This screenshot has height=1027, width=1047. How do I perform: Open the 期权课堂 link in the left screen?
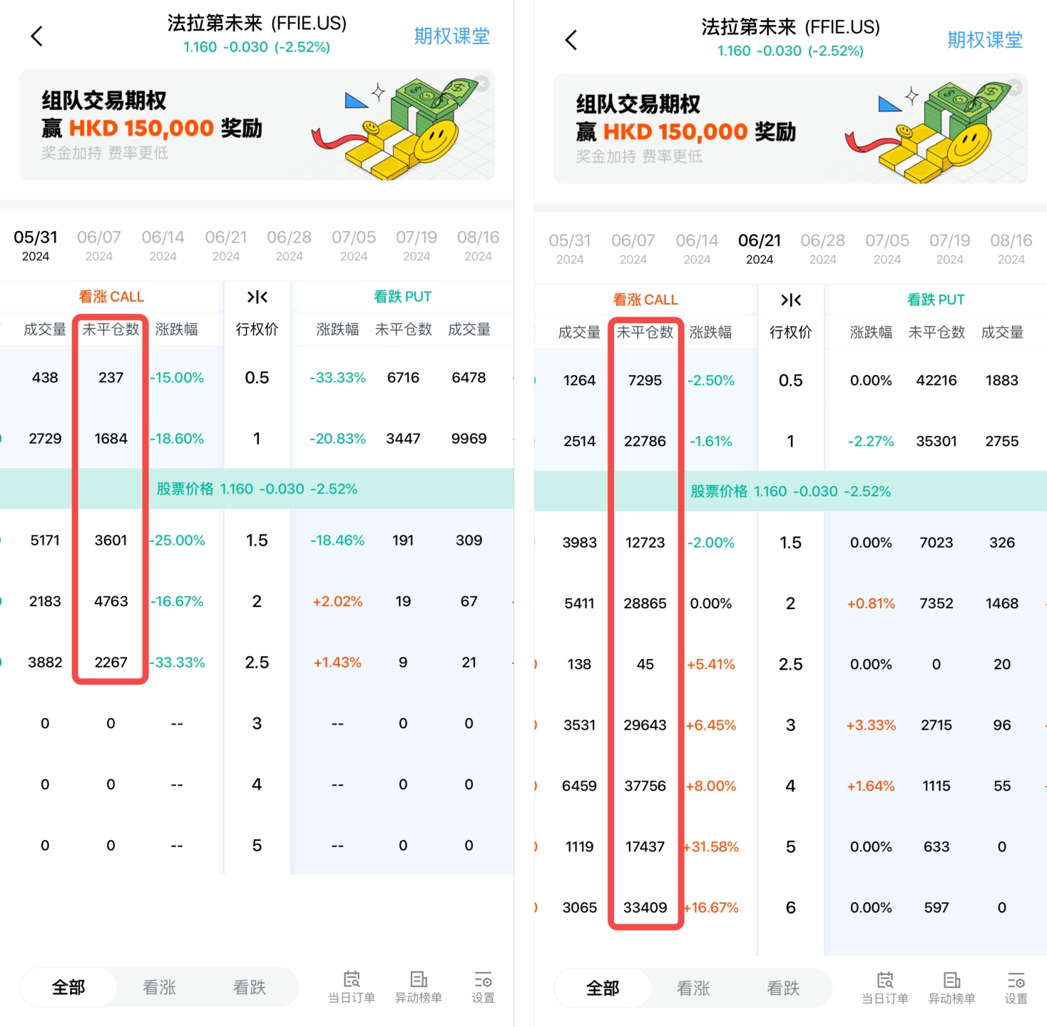coord(452,36)
